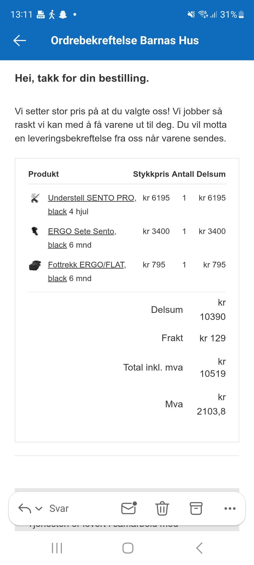Archive email using box icon
254x565 pixels.
click(x=196, y=508)
